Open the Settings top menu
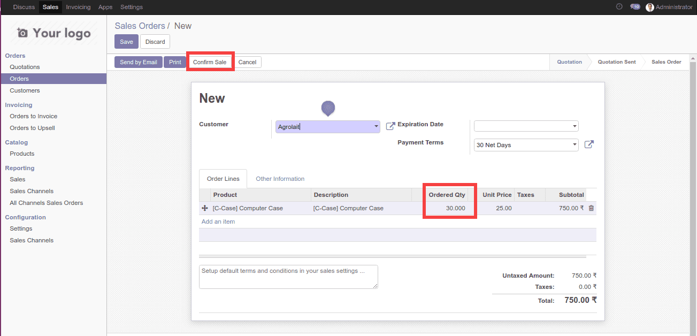Screen dimensions: 697x336 click(132, 7)
